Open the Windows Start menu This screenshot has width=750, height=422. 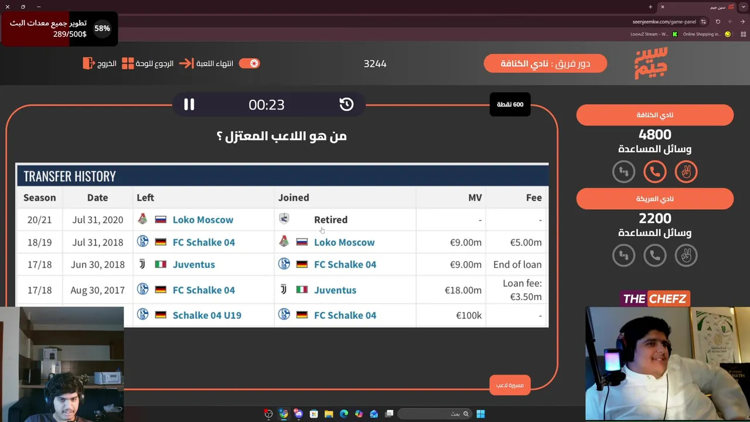point(480,414)
